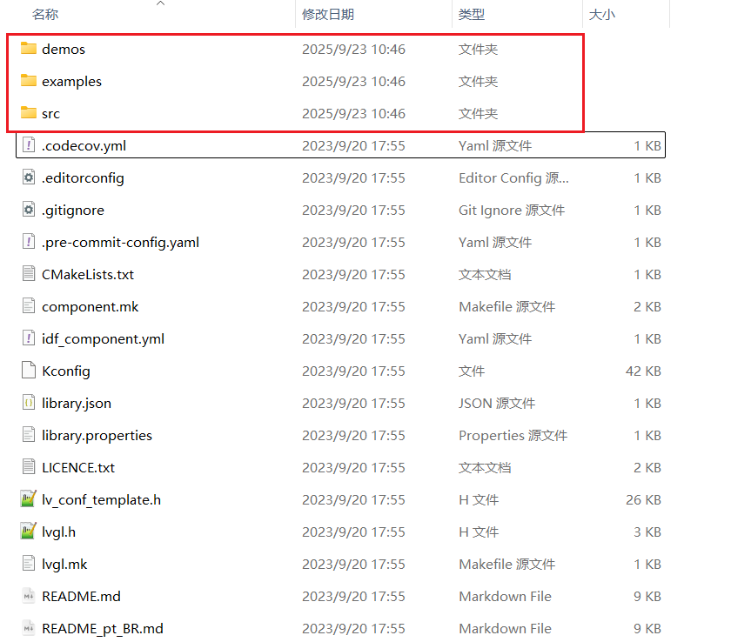Click the Kconfig blank file icon
The height and width of the screenshot is (642, 731).
pyautogui.click(x=29, y=370)
